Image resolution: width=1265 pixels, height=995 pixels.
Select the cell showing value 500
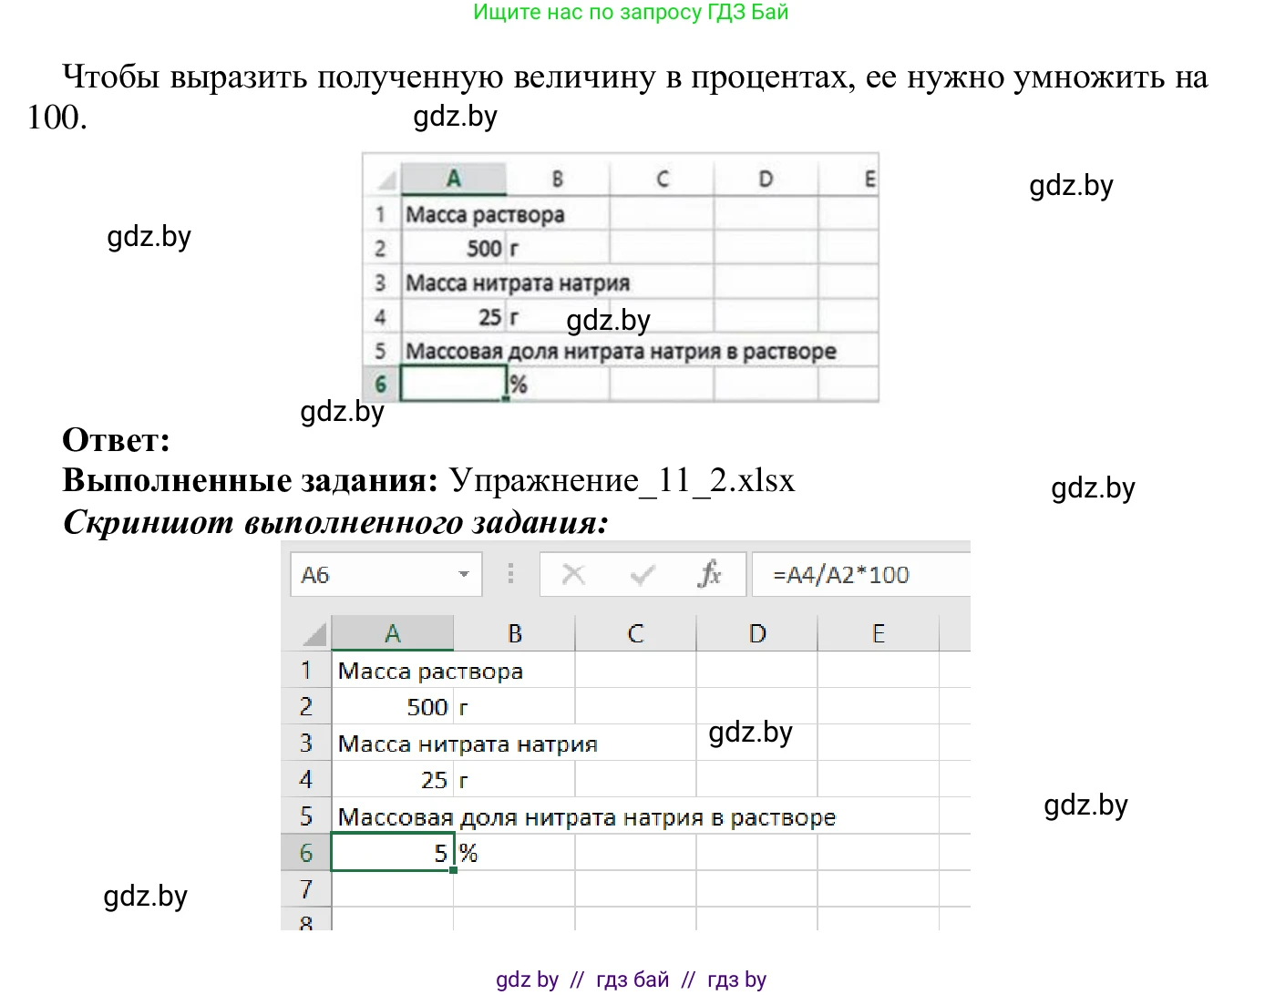(x=392, y=706)
